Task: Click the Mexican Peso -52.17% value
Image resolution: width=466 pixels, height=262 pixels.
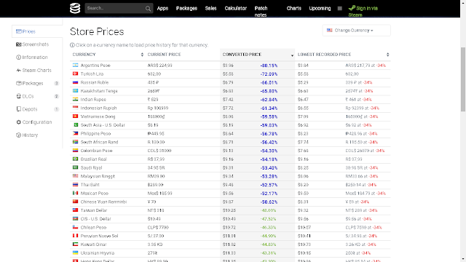Action: 269,194
